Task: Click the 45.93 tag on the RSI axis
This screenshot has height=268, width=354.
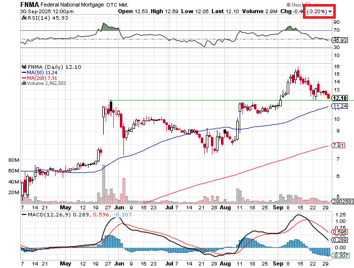Action: pyautogui.click(x=340, y=40)
